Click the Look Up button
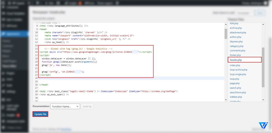This screenshot has width=272, height=133. 87,106
